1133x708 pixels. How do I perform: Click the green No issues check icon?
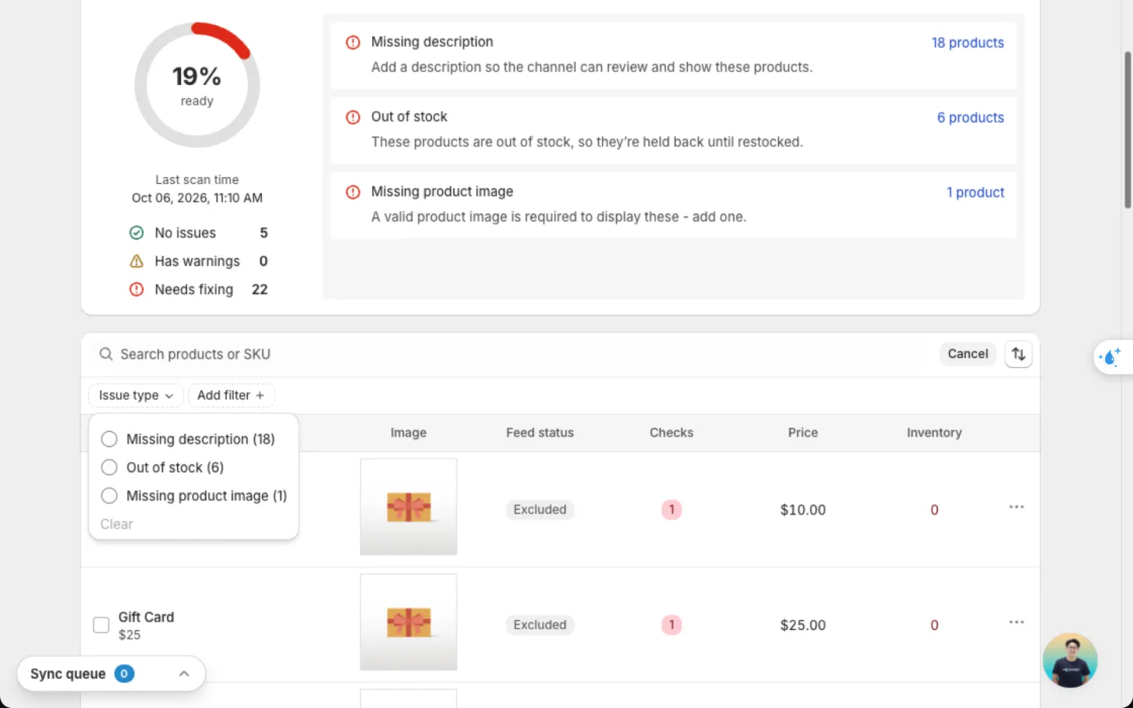click(x=136, y=233)
